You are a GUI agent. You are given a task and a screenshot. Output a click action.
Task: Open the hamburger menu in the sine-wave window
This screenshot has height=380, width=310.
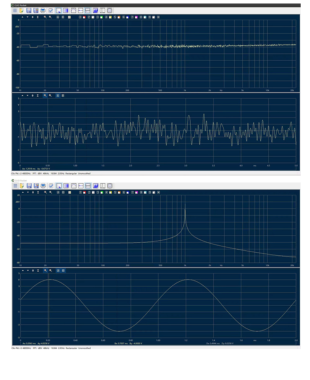point(15,186)
